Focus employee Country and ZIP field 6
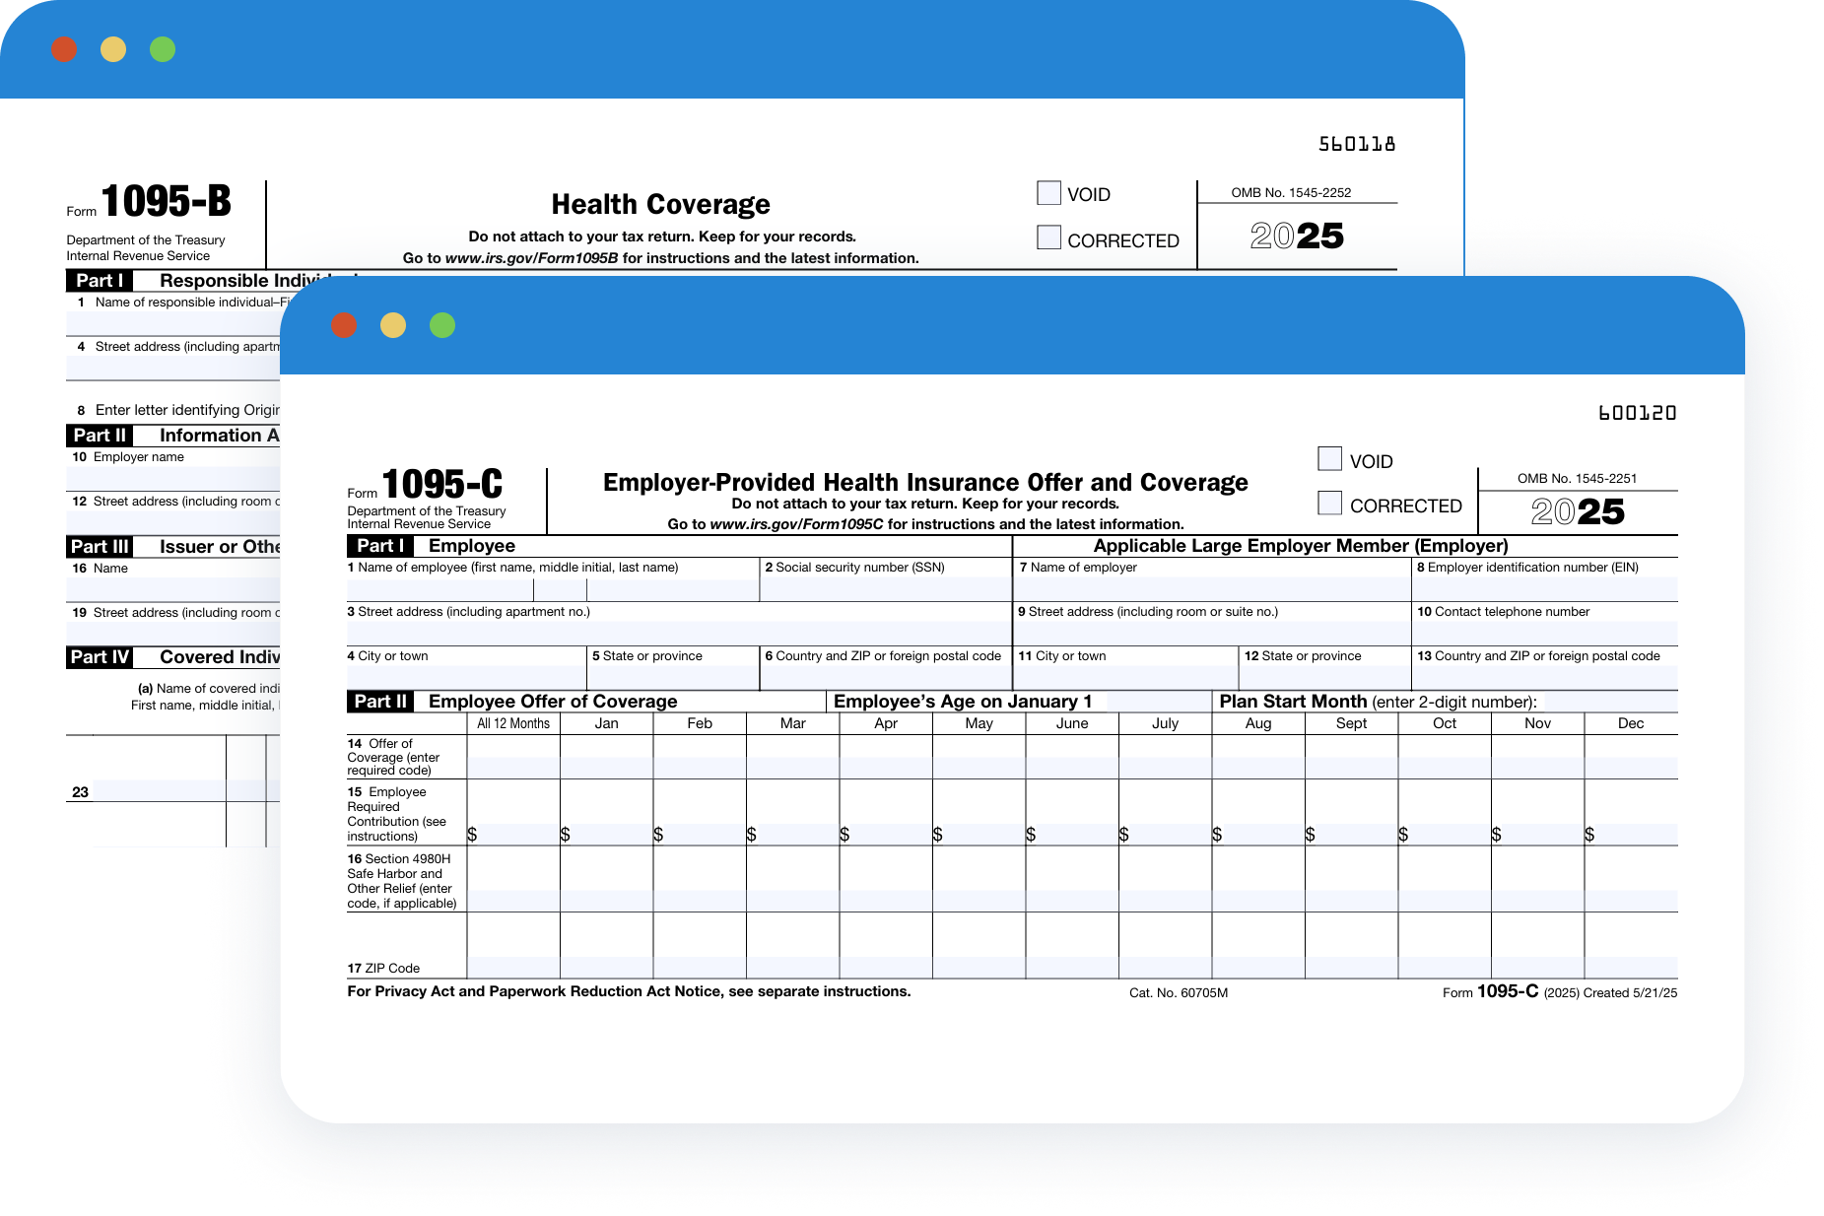Viewport: 1824px width, 1216px height. click(886, 678)
